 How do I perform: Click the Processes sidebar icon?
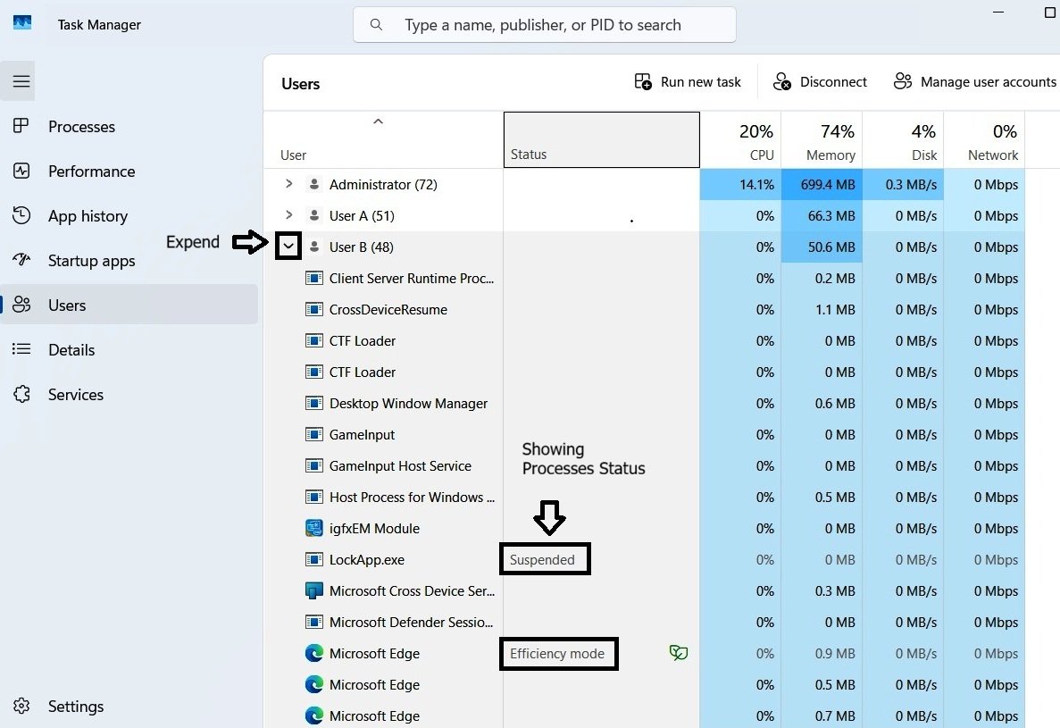[x=21, y=126]
